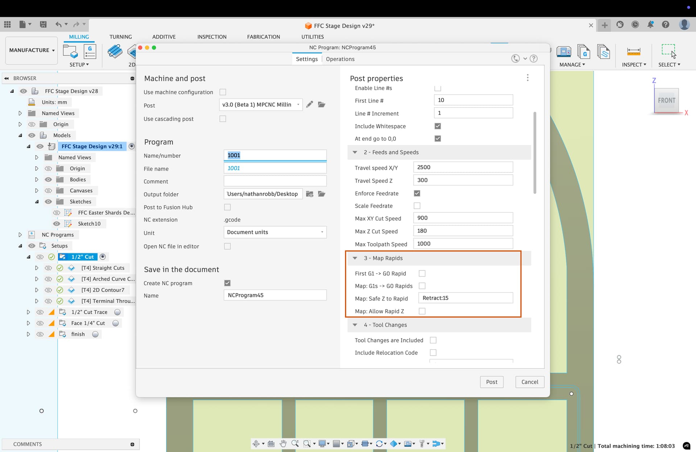
Task: Click the save file icon
Action: (43, 25)
